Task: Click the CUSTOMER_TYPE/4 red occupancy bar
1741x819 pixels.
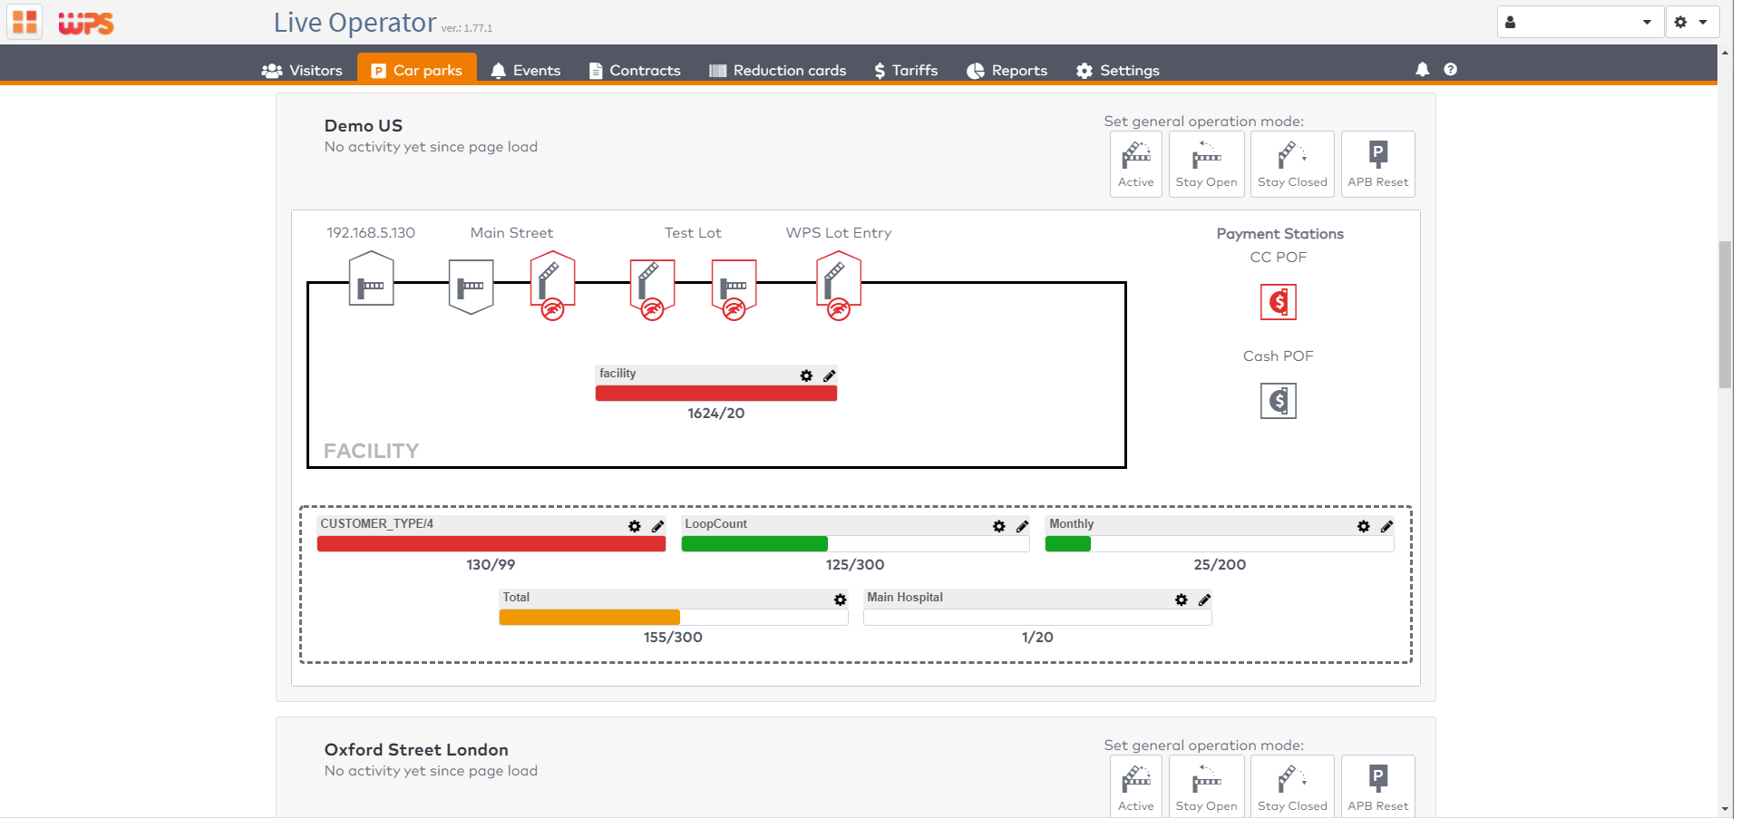Action: (491, 544)
